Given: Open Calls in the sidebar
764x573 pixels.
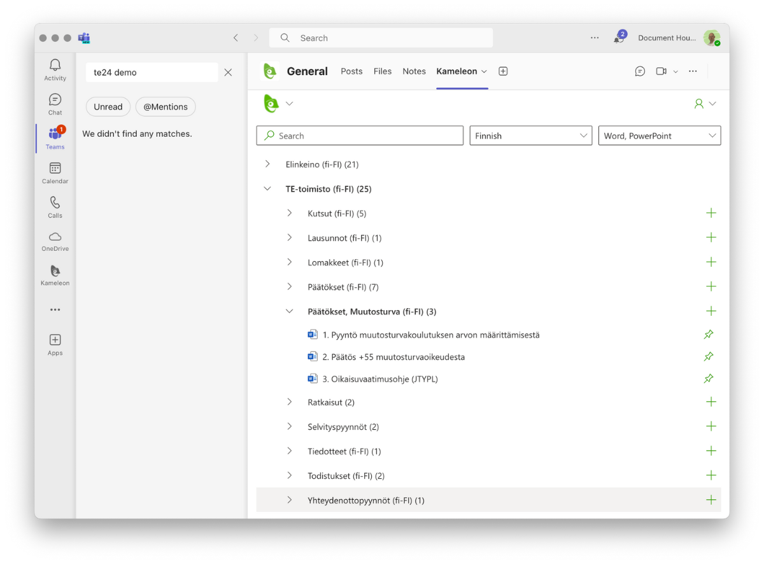Looking at the screenshot, I should coord(55,207).
